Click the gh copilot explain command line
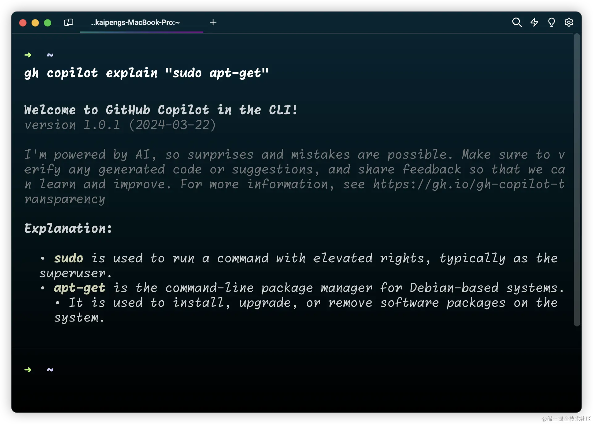This screenshot has height=424, width=593. [x=146, y=73]
